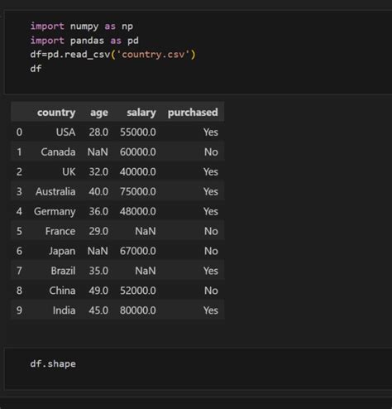Select the France country cell
The height and width of the screenshot is (409, 392).
(60, 231)
